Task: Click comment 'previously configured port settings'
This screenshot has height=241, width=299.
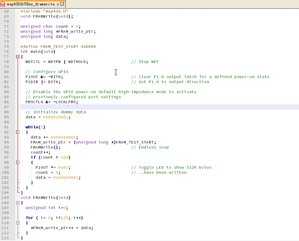Action: [77, 97]
